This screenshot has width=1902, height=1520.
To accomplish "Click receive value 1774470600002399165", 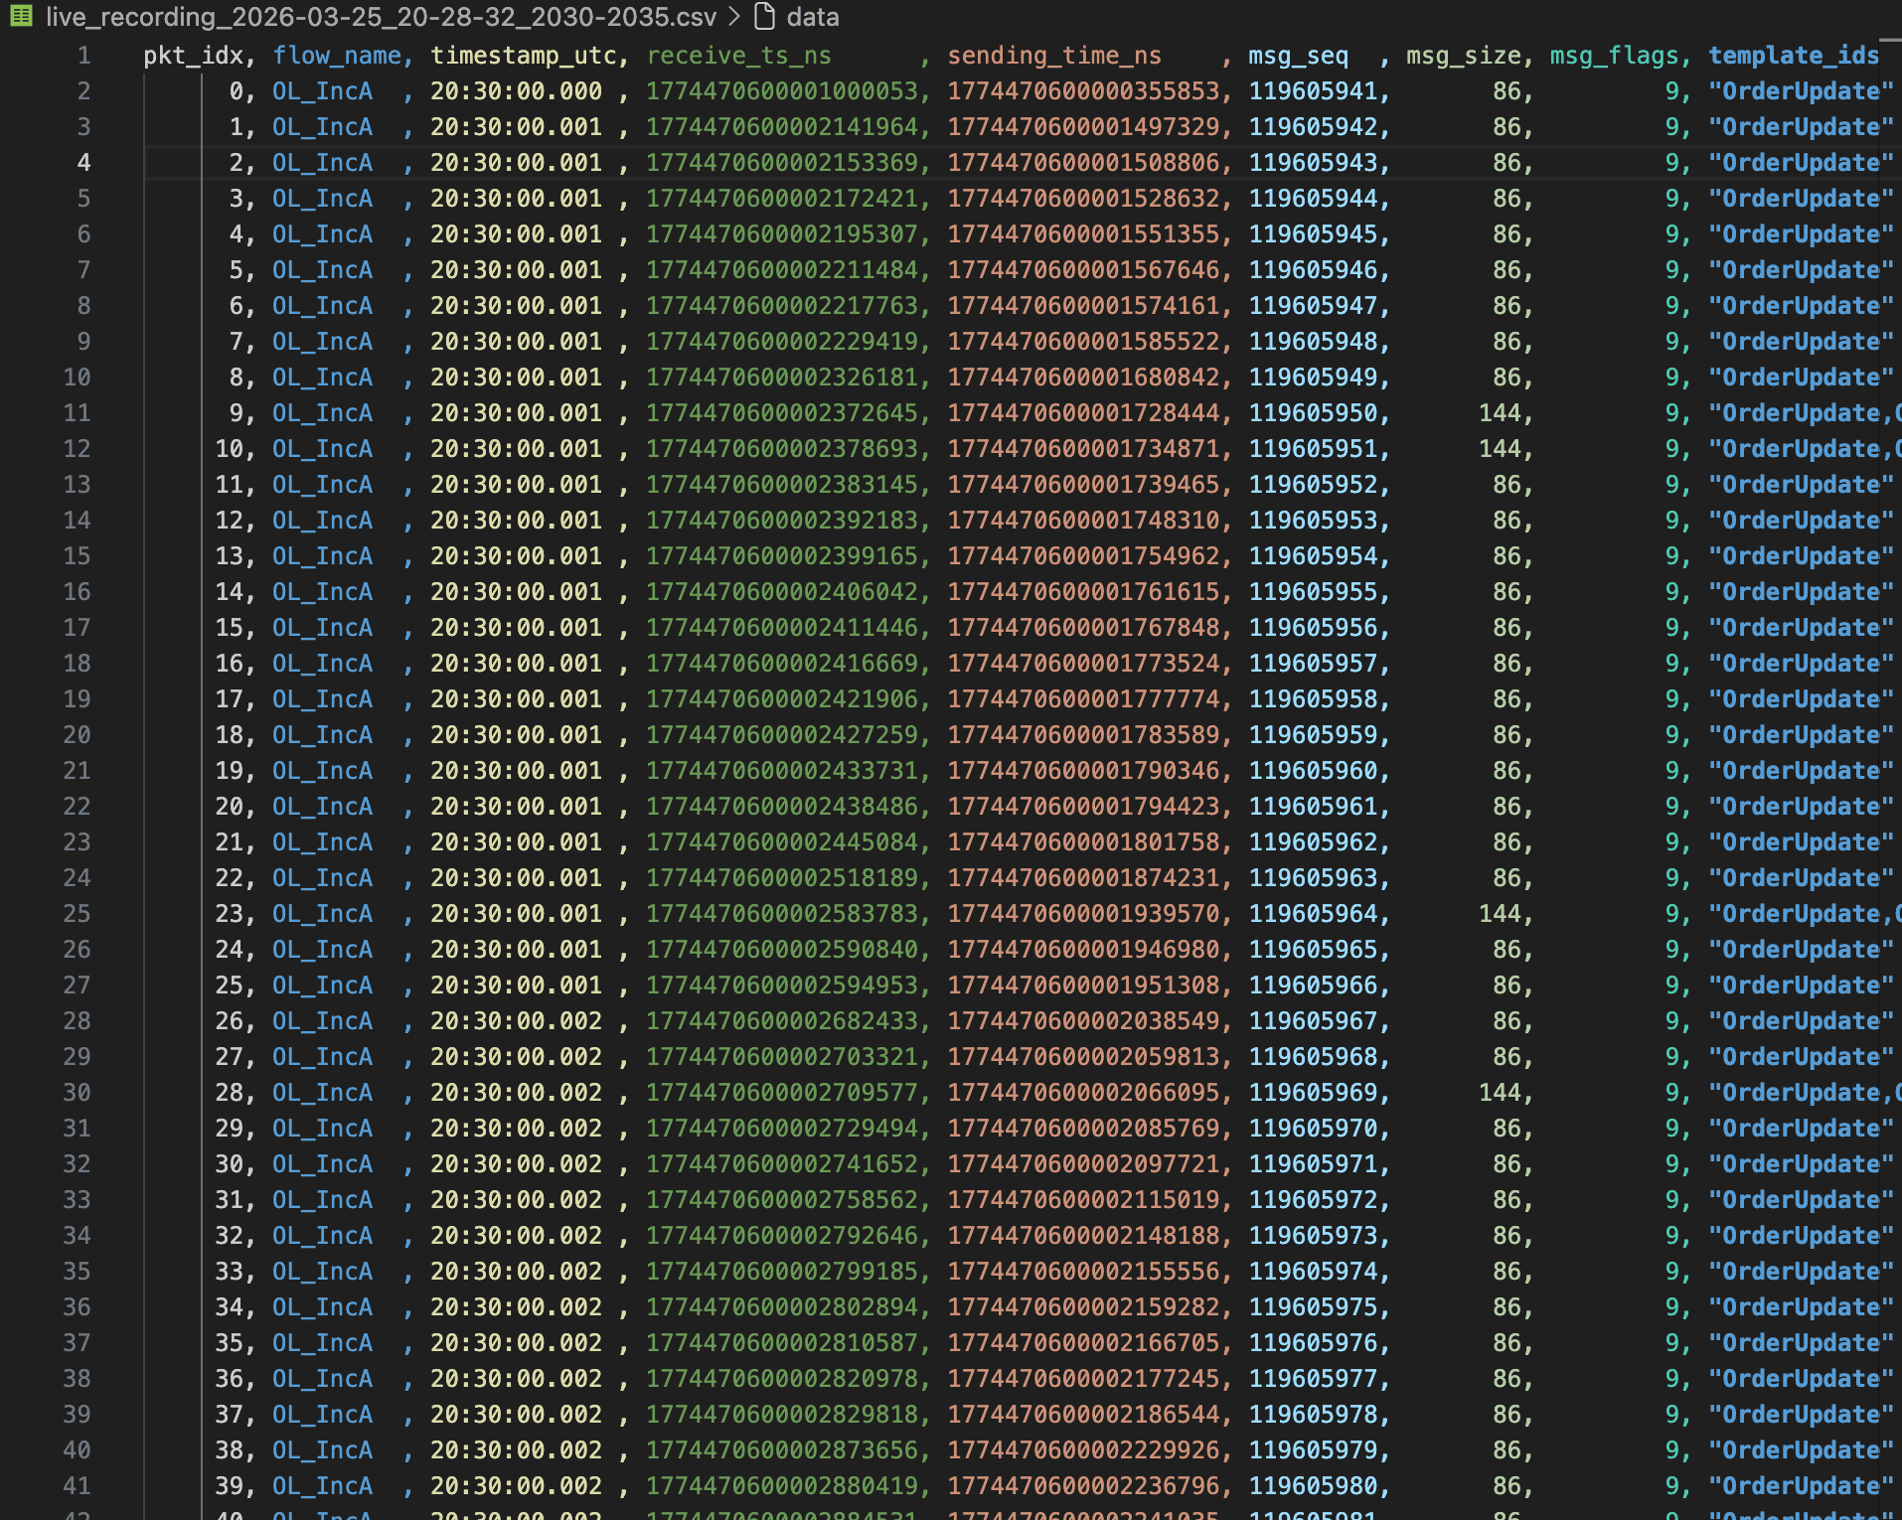I will (x=782, y=556).
